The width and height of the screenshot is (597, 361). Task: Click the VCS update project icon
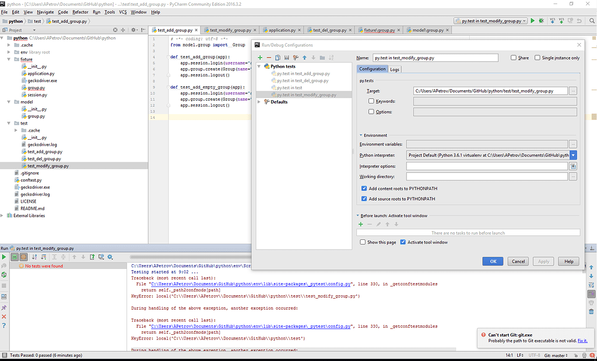click(552, 21)
